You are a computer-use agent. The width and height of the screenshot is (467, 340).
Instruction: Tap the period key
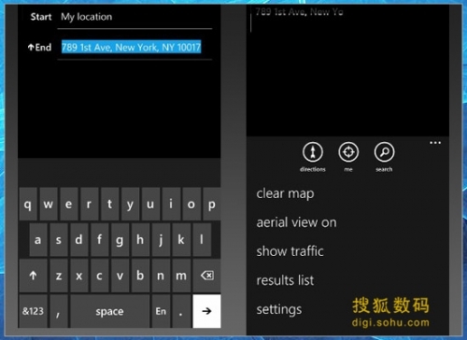(181, 311)
